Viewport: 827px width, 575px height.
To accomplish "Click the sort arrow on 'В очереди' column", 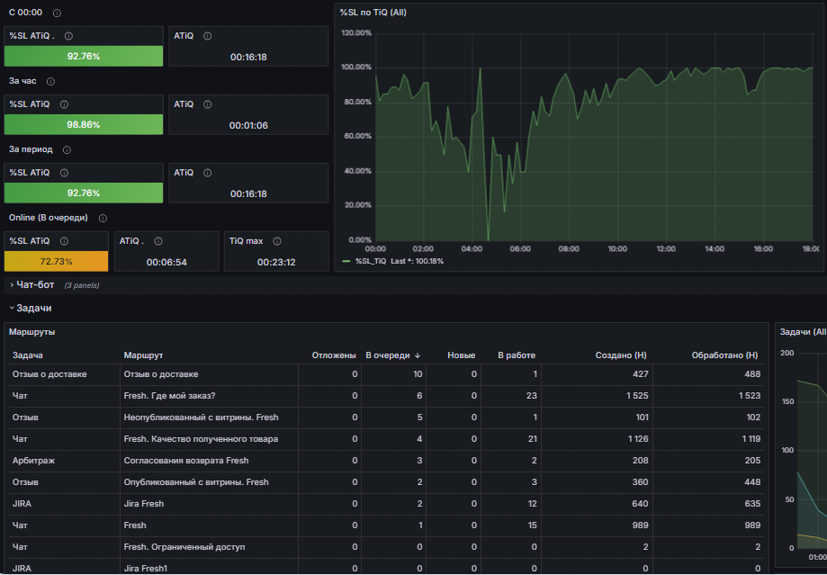I will pyautogui.click(x=417, y=355).
